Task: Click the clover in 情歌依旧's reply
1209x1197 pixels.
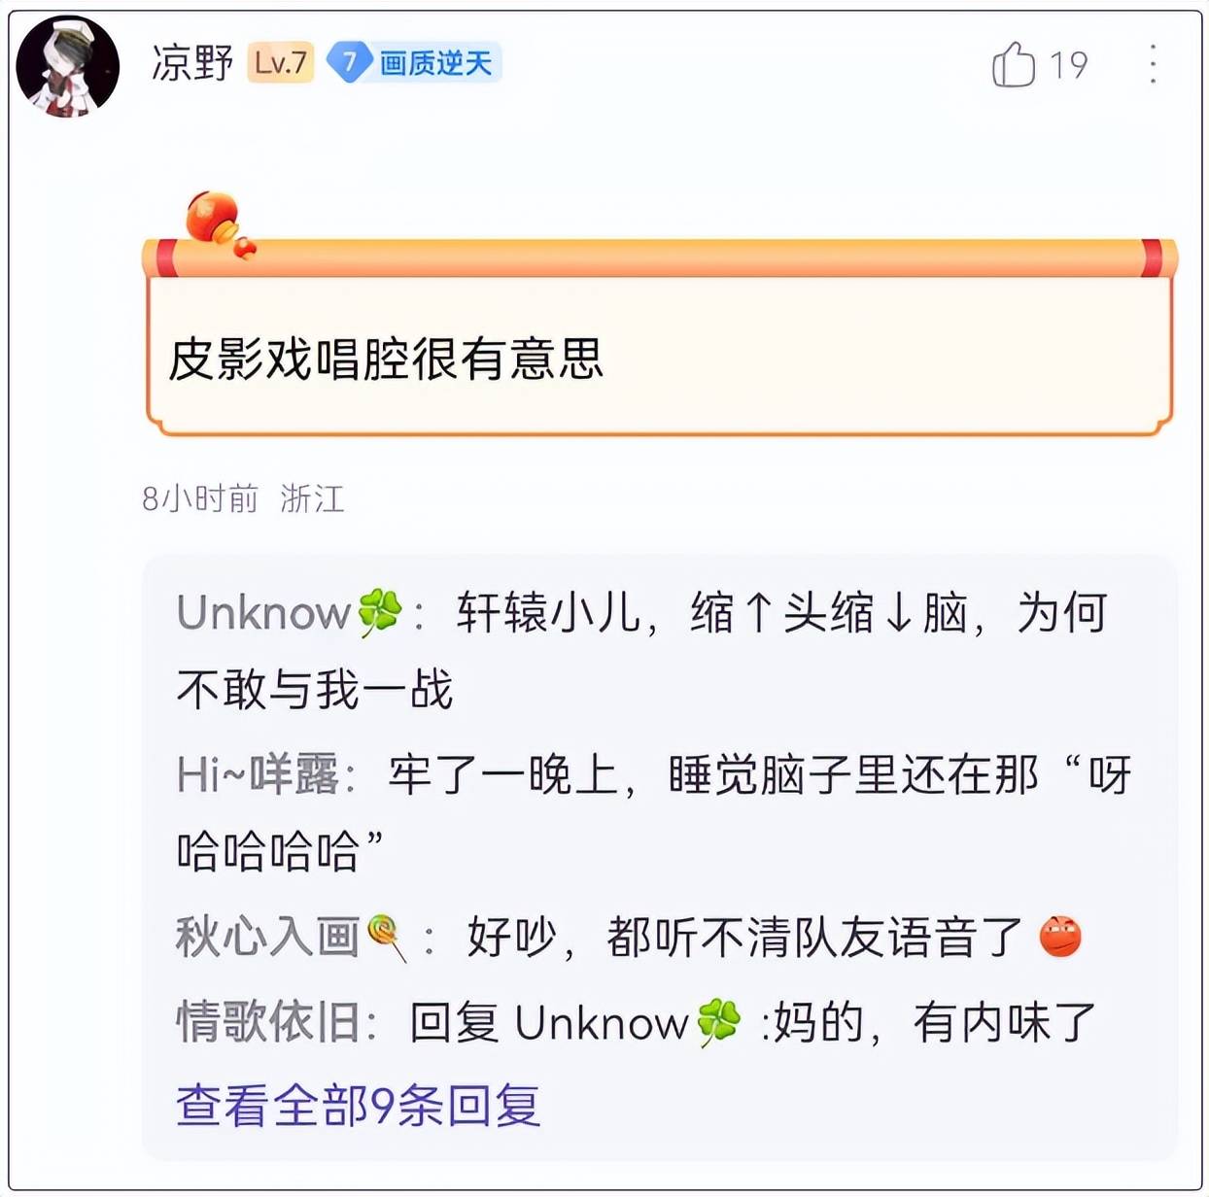Action: pyautogui.click(x=718, y=1023)
